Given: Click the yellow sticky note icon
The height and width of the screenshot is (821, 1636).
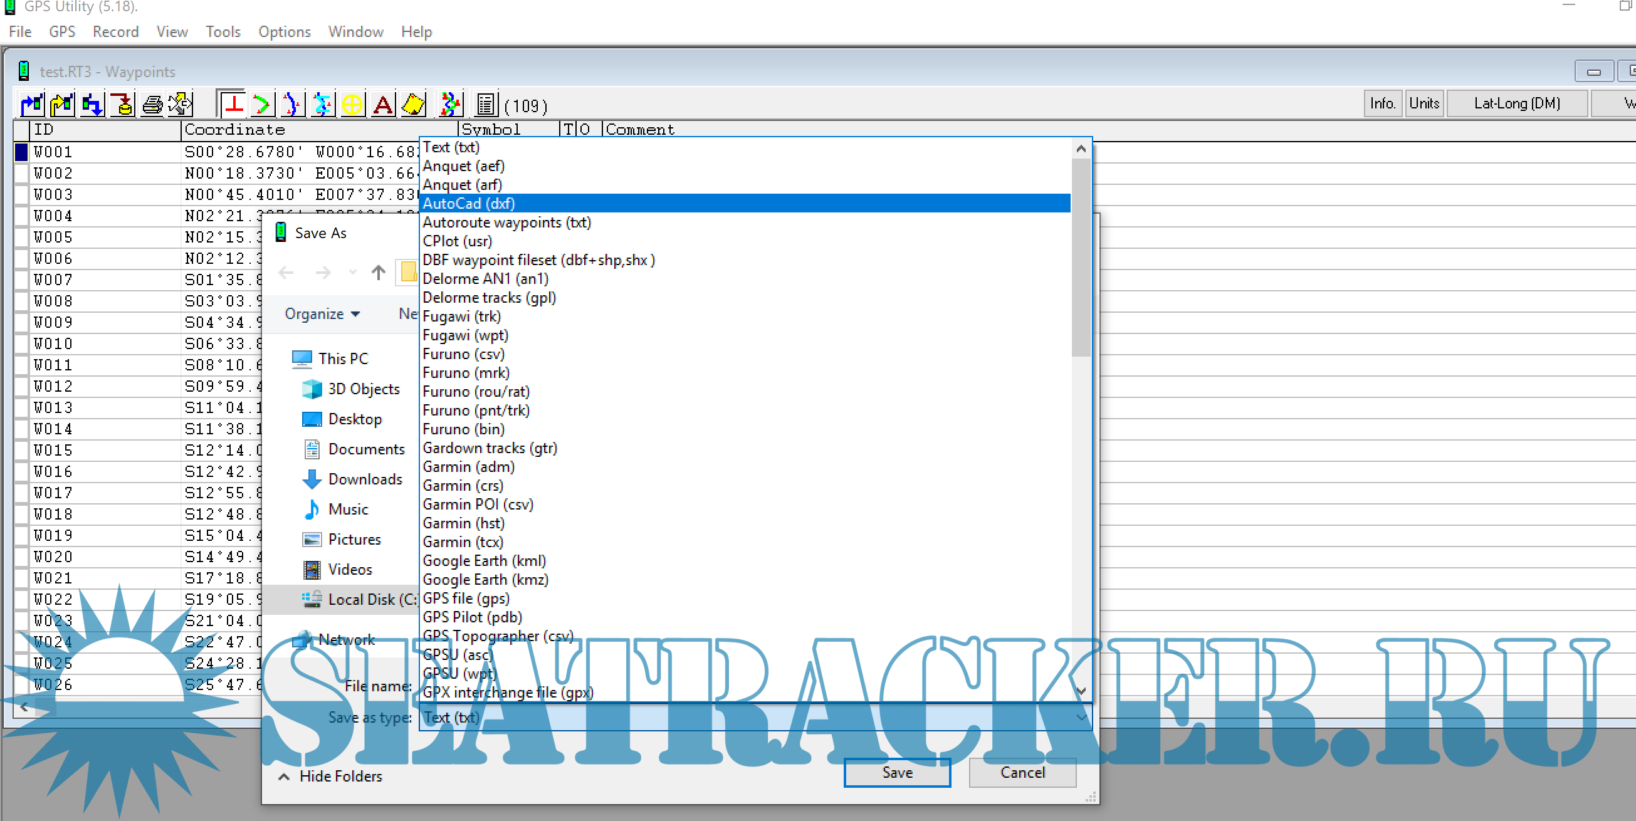Looking at the screenshot, I should 414,104.
